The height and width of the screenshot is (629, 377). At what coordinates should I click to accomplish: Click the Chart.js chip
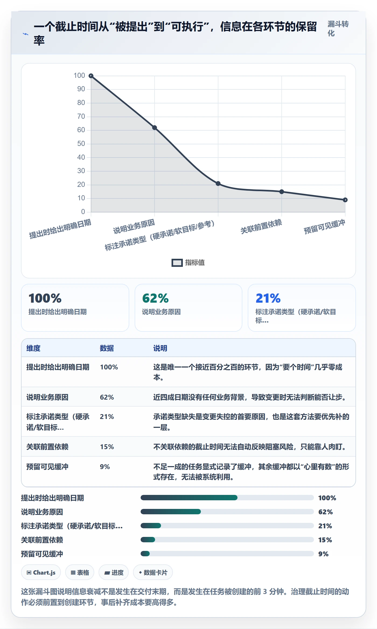(41, 572)
